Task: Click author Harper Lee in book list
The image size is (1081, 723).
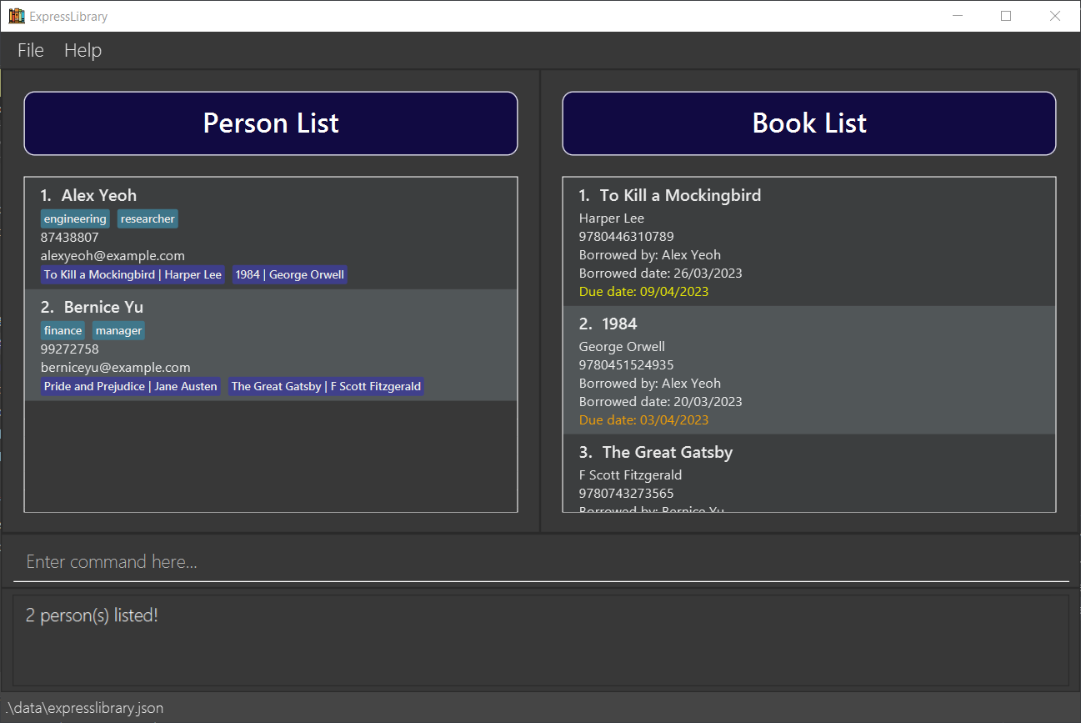Action: [612, 218]
